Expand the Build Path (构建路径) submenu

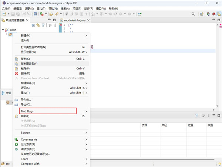(x=86, y=83)
